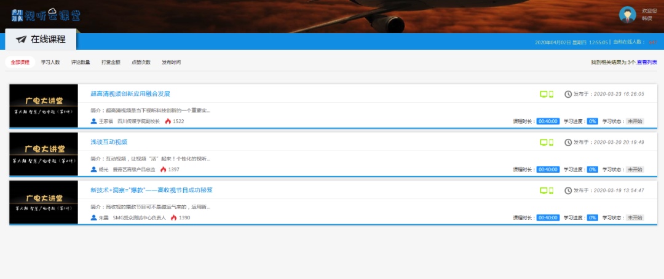The image size is (664, 279).
Task: Click the 0% progress badge on first course
Action: (592, 121)
